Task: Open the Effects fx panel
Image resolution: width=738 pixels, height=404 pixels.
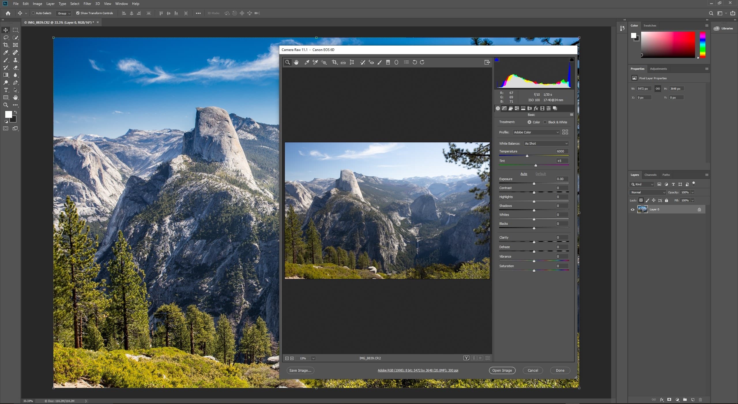Action: point(536,108)
